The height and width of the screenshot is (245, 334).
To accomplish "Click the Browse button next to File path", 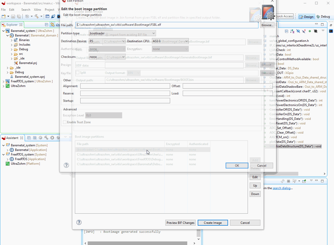I will (x=267, y=25).
